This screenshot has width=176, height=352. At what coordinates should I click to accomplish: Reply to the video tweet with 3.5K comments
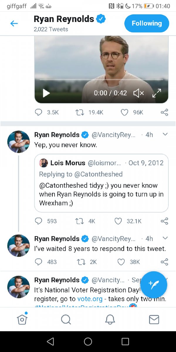click(x=39, y=112)
